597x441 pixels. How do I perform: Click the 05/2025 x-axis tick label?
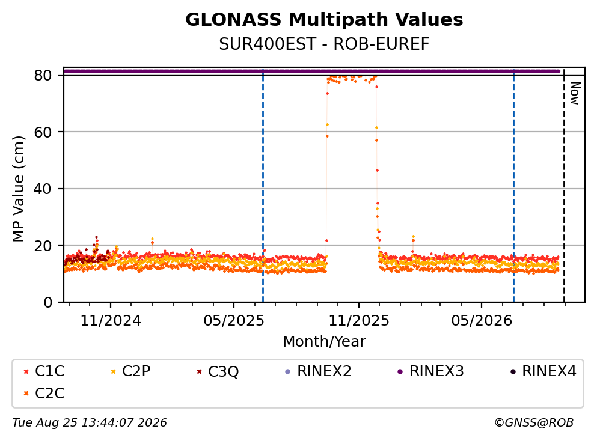coord(234,321)
